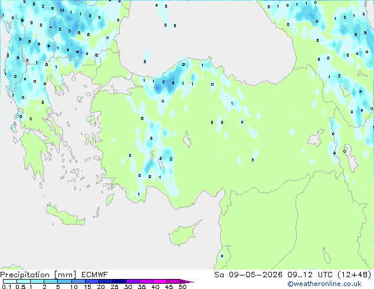Click the 2–5 mm legend color box
The width and height of the screenshot is (374, 289).
(51, 281)
